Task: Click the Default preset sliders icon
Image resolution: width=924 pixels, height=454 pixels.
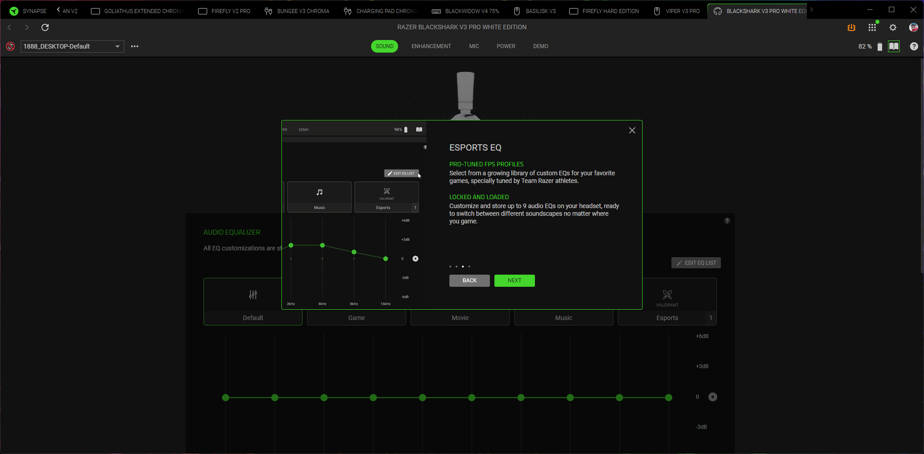Action: pyautogui.click(x=253, y=295)
